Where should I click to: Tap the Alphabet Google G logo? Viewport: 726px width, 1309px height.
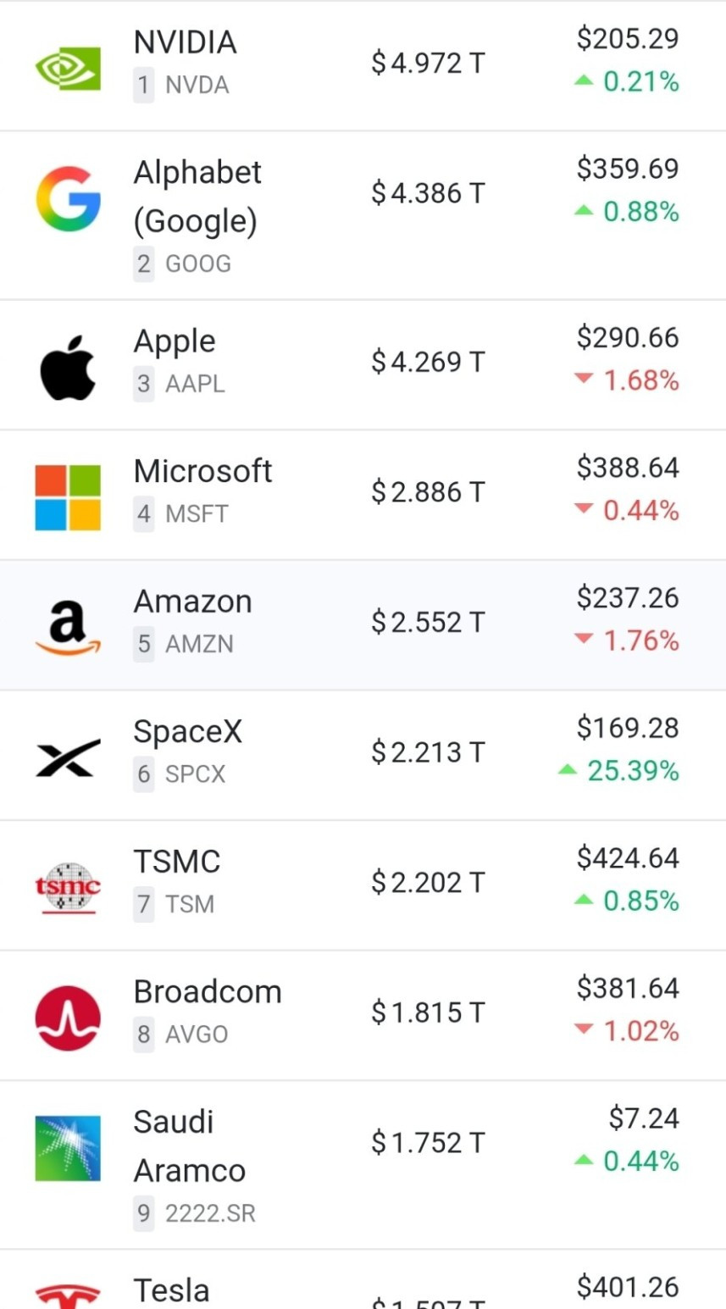click(68, 199)
